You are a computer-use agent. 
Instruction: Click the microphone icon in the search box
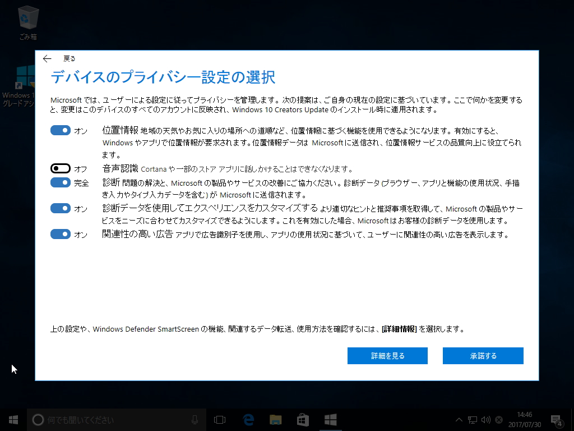tap(195, 419)
